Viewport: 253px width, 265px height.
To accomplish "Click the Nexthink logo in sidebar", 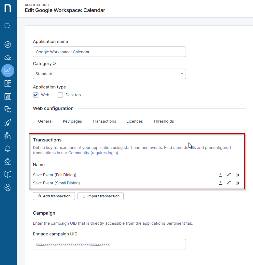I will click(x=8, y=8).
